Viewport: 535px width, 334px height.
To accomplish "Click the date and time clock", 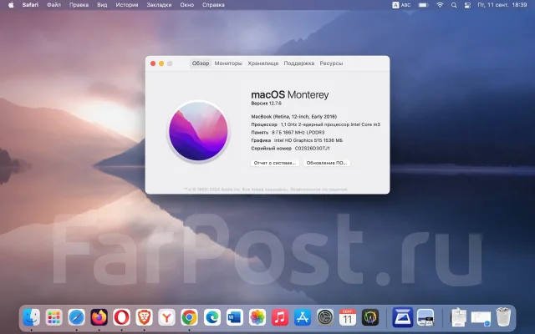I will 502,5.
